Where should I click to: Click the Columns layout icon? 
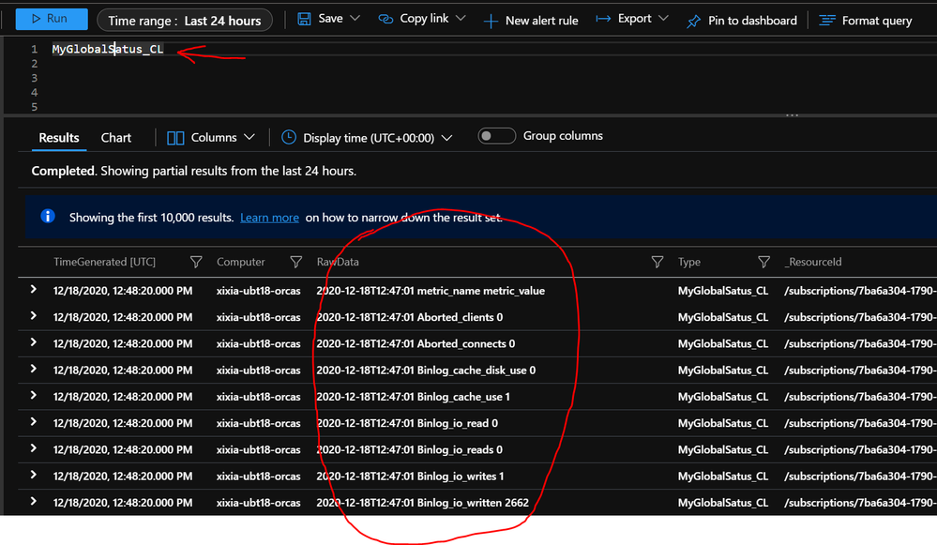[175, 138]
